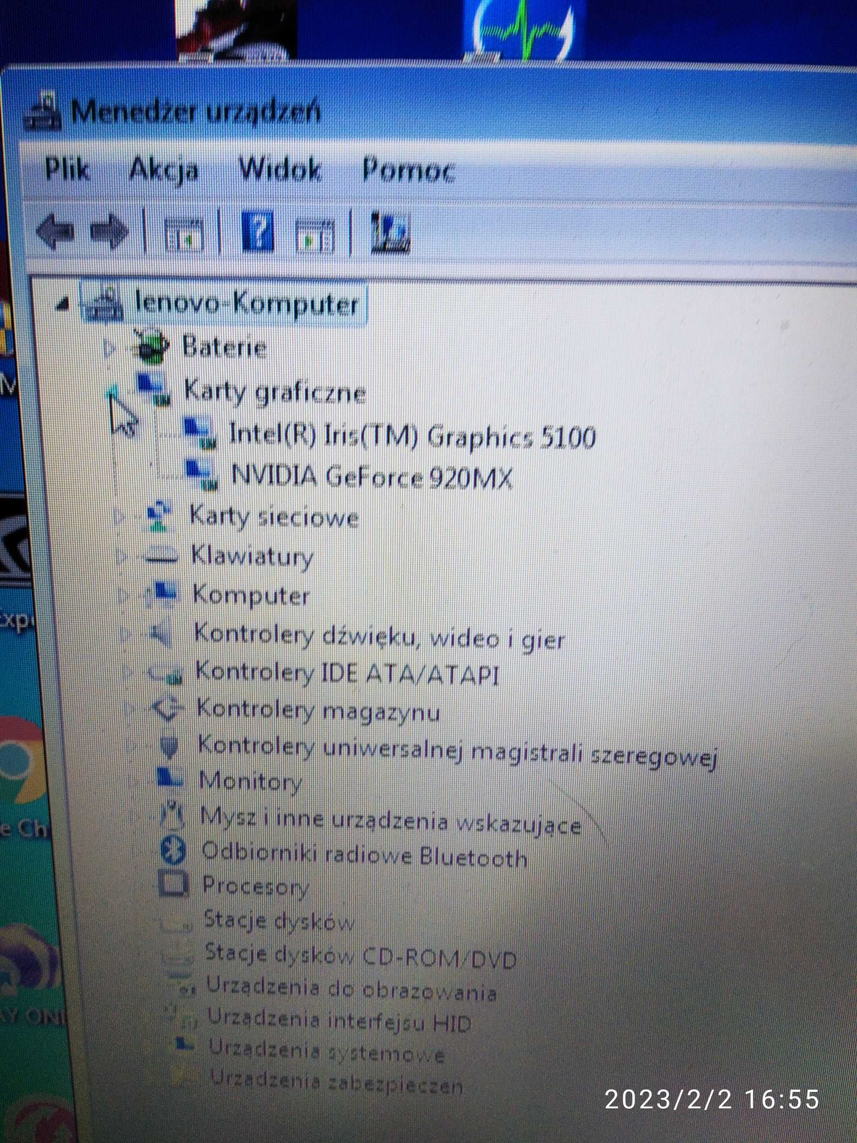Expand the Karty sieciowe category
Image resolution: width=857 pixels, height=1143 pixels.
point(118,515)
